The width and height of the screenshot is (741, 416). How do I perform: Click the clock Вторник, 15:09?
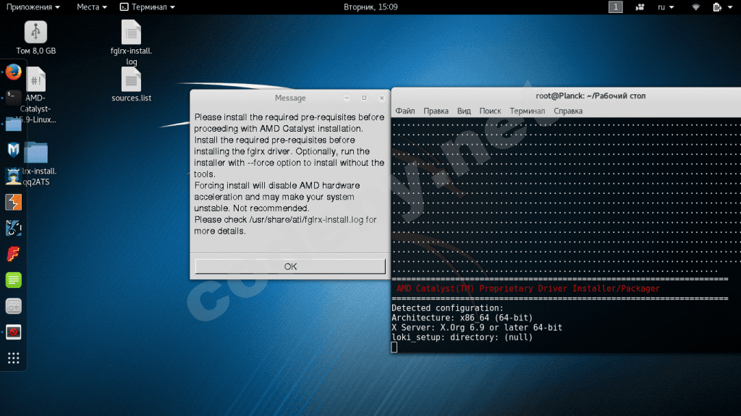point(370,7)
